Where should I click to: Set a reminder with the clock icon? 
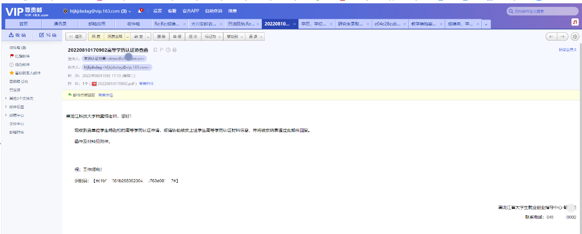click(x=168, y=50)
